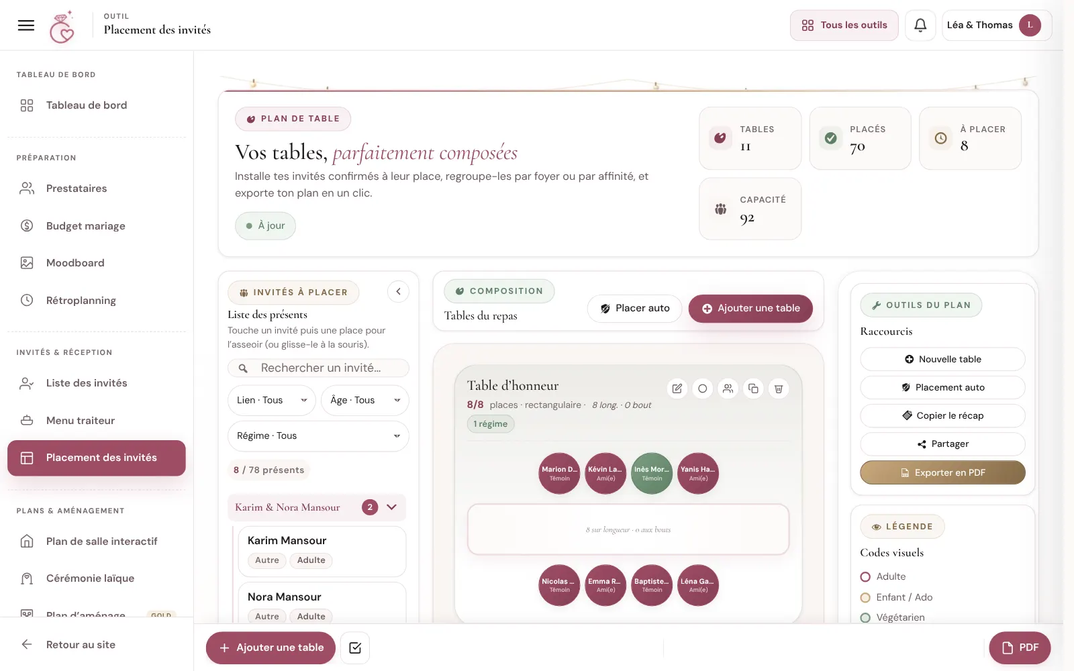Open the notifications bell

point(920,25)
